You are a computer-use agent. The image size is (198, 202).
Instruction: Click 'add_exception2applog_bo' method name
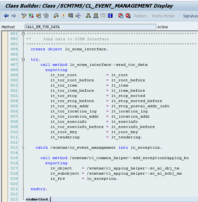(x=161, y=158)
